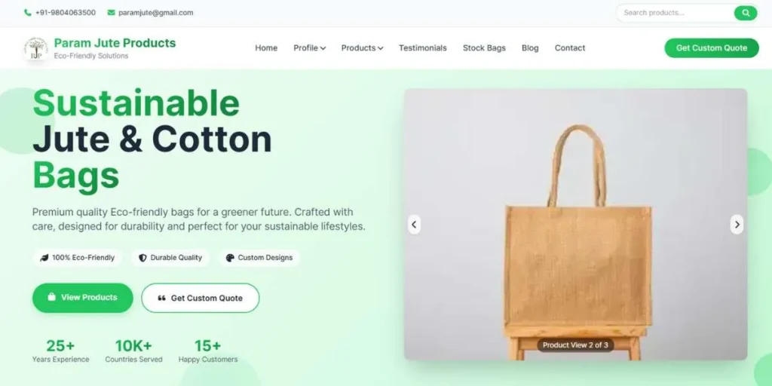The image size is (772, 386).
Task: Expand the Products dropdown menu
Action: click(x=362, y=47)
